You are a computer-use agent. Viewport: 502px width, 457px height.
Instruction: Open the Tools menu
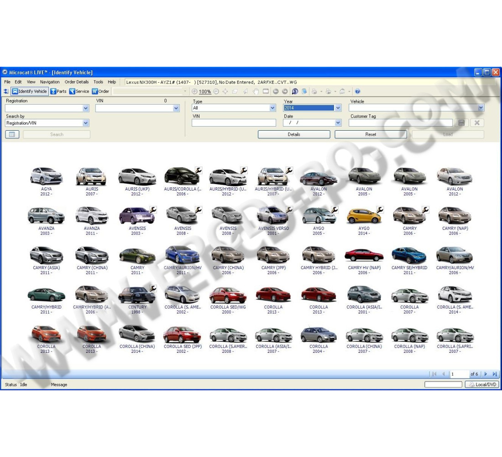pos(98,82)
